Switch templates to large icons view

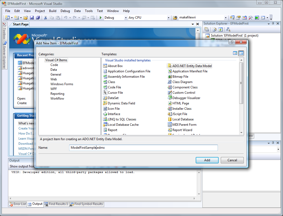point(235,53)
